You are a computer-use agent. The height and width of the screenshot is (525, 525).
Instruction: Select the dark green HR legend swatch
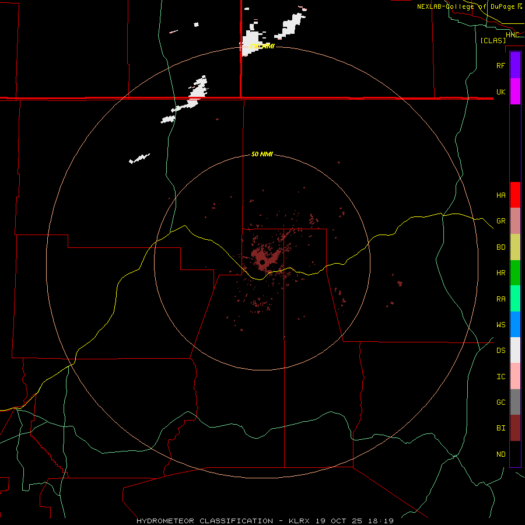click(515, 273)
